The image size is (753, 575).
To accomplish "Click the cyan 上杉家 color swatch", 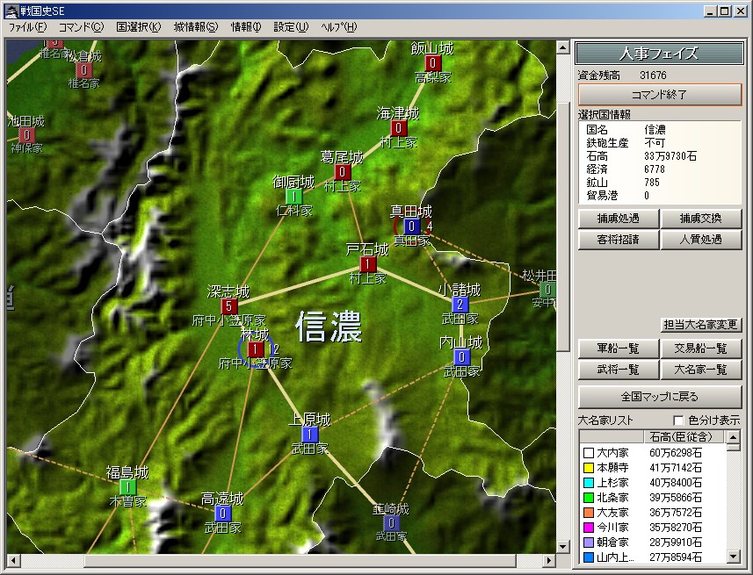I will [x=589, y=482].
